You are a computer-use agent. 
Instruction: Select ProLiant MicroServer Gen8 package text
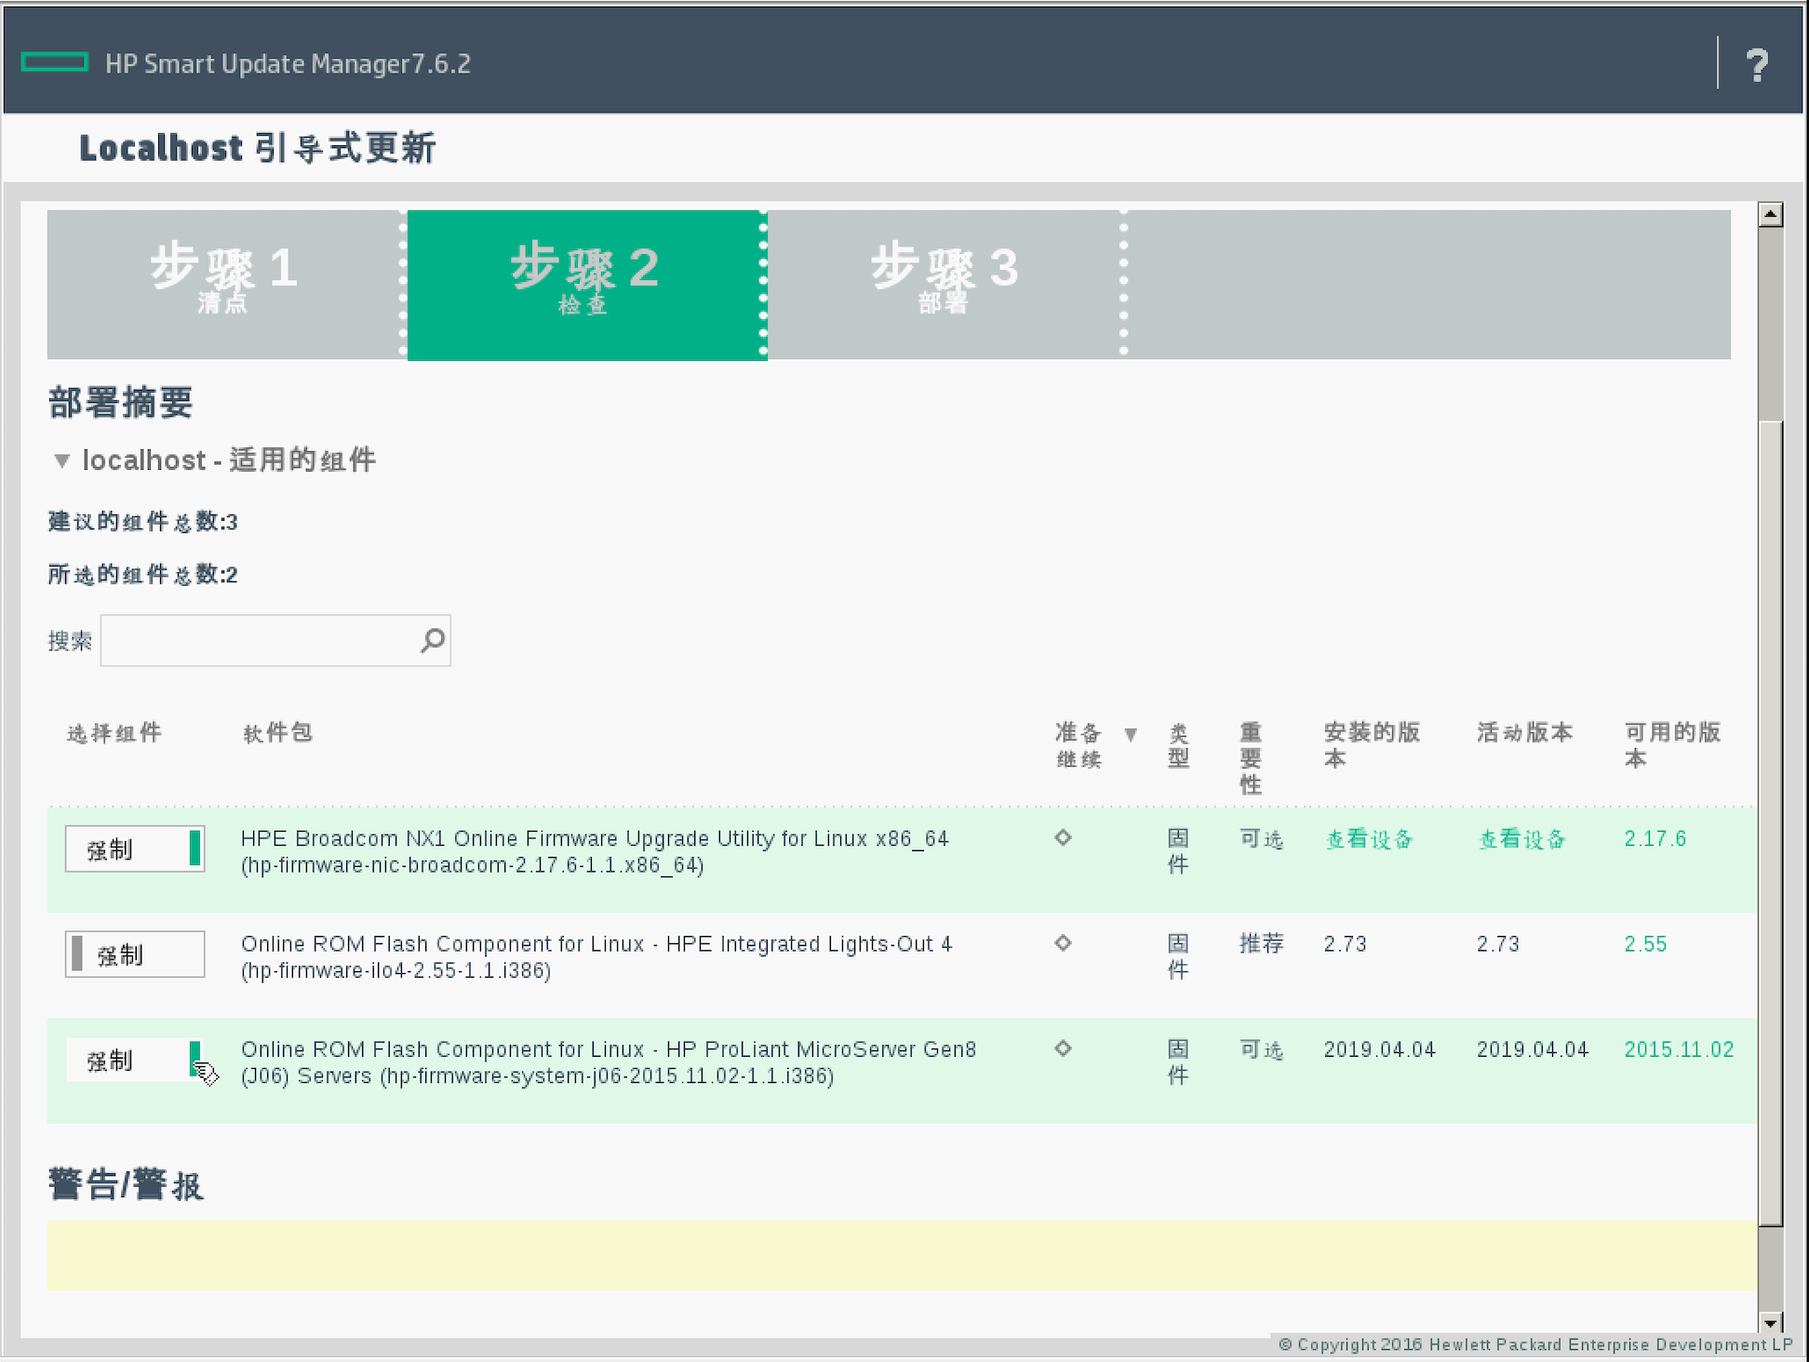click(x=609, y=1062)
